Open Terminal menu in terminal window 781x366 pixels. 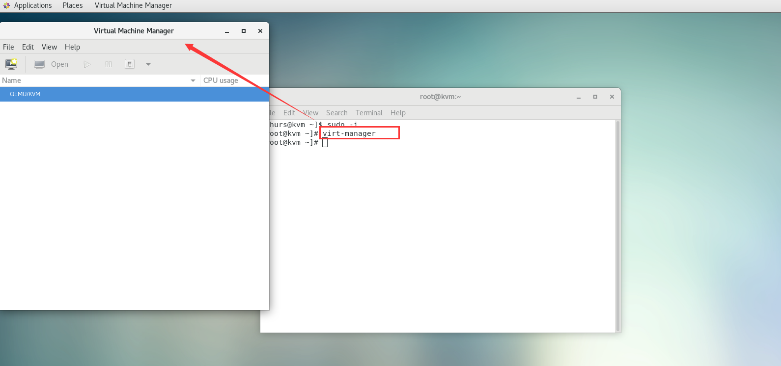[x=369, y=113]
